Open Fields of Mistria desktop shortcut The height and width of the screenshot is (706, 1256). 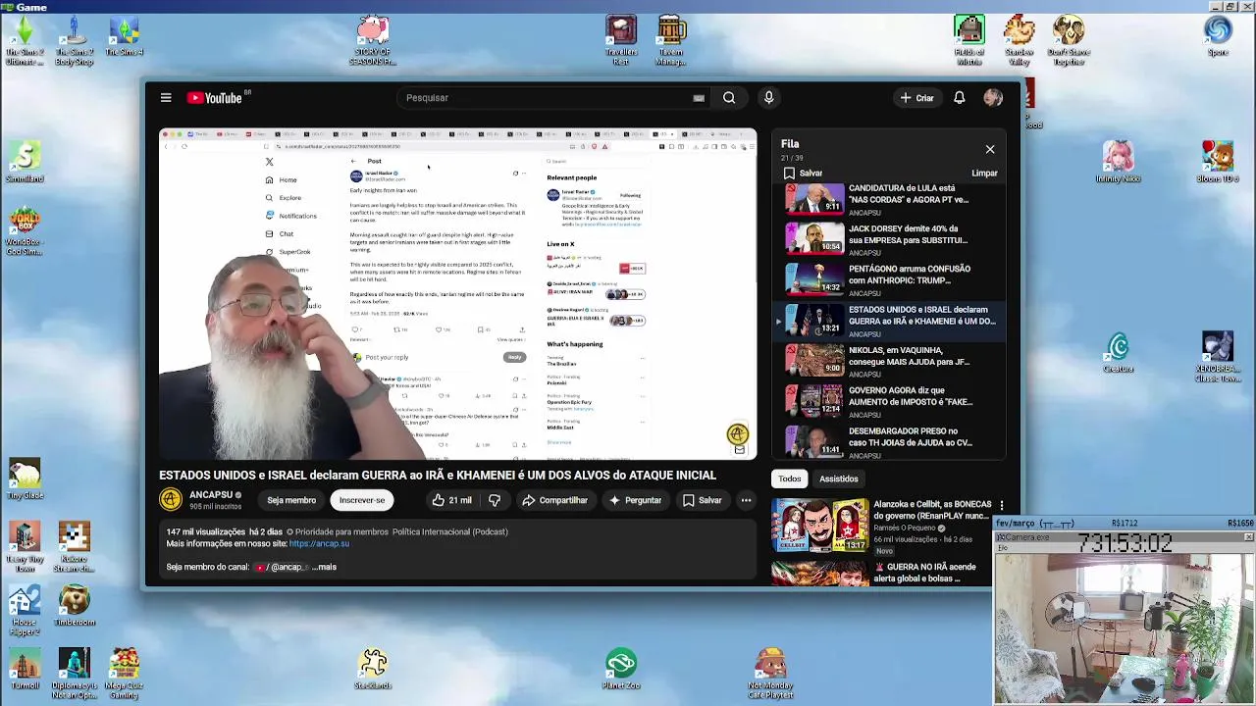968,41
